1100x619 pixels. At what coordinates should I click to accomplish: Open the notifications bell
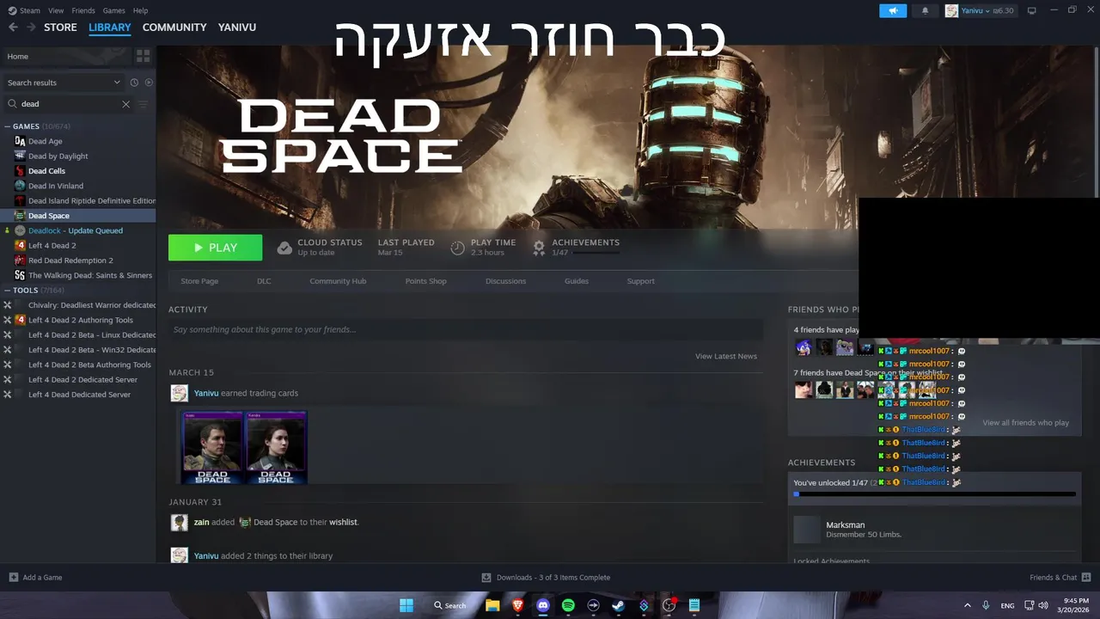926,10
